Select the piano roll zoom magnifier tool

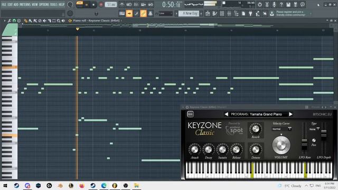click(59, 21)
